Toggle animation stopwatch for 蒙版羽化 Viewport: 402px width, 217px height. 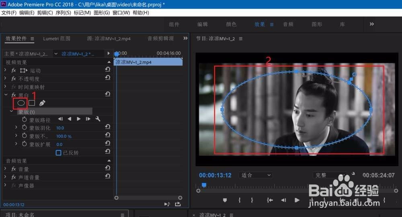[x=25, y=128]
